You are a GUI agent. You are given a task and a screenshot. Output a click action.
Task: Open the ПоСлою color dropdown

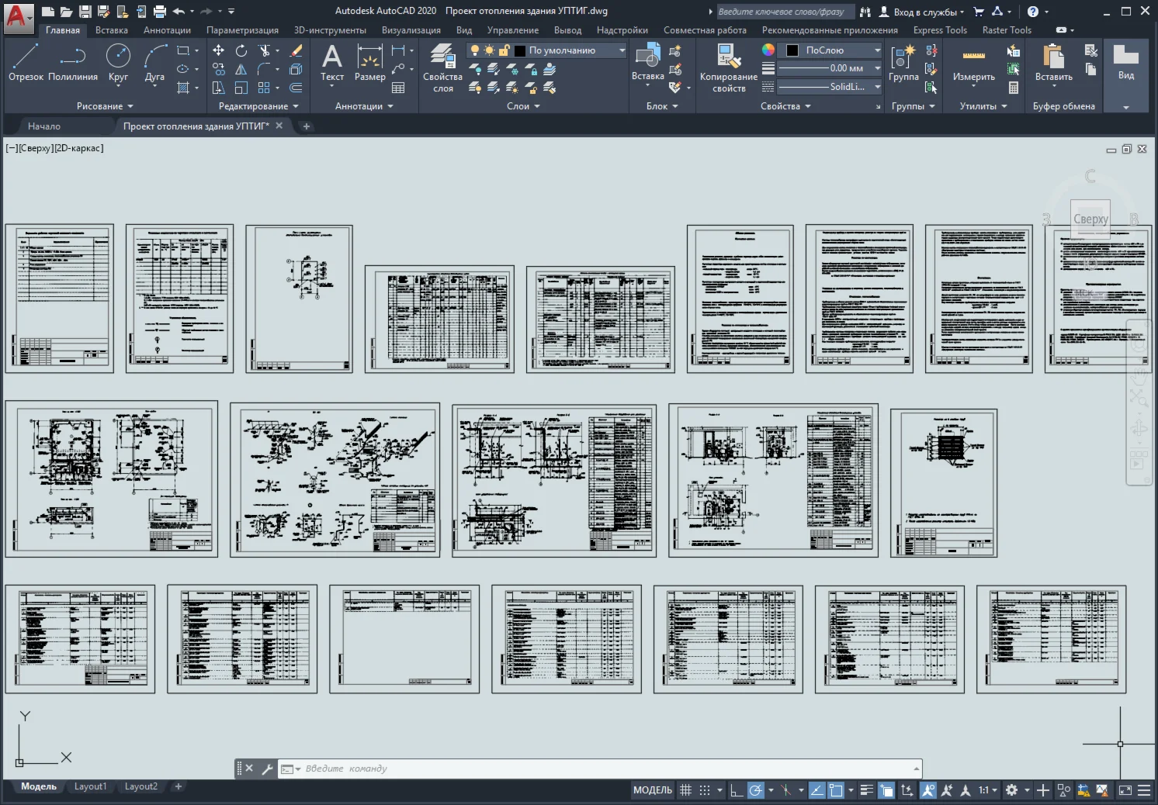pyautogui.click(x=830, y=50)
